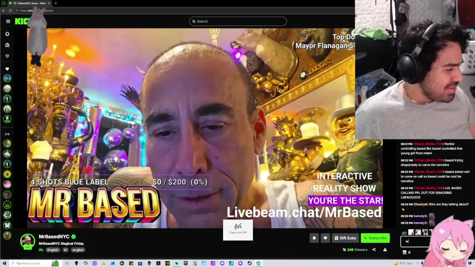Viewport: 475px width, 267px height.
Task: Open the first followed channel avatar in sidebar
Action: (x=7, y=78)
